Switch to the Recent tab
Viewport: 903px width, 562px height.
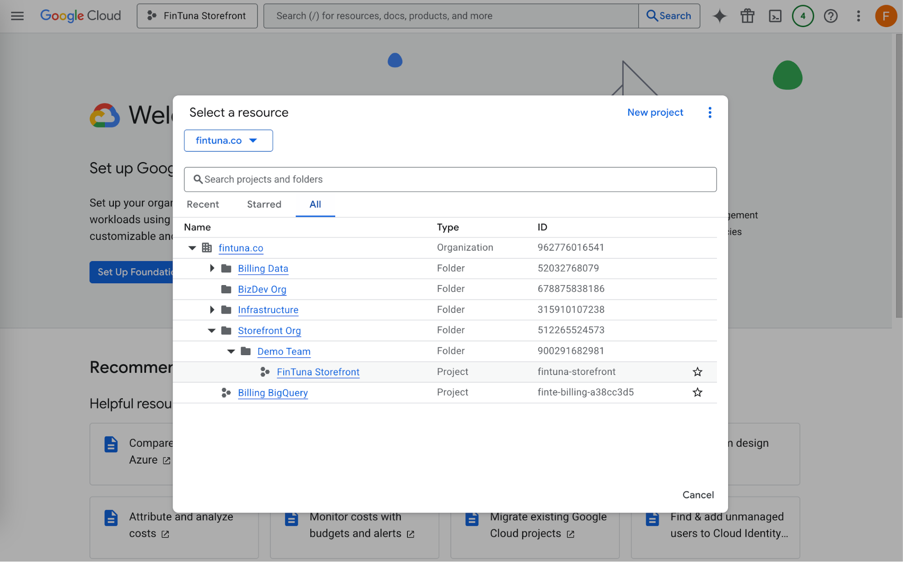tap(203, 204)
